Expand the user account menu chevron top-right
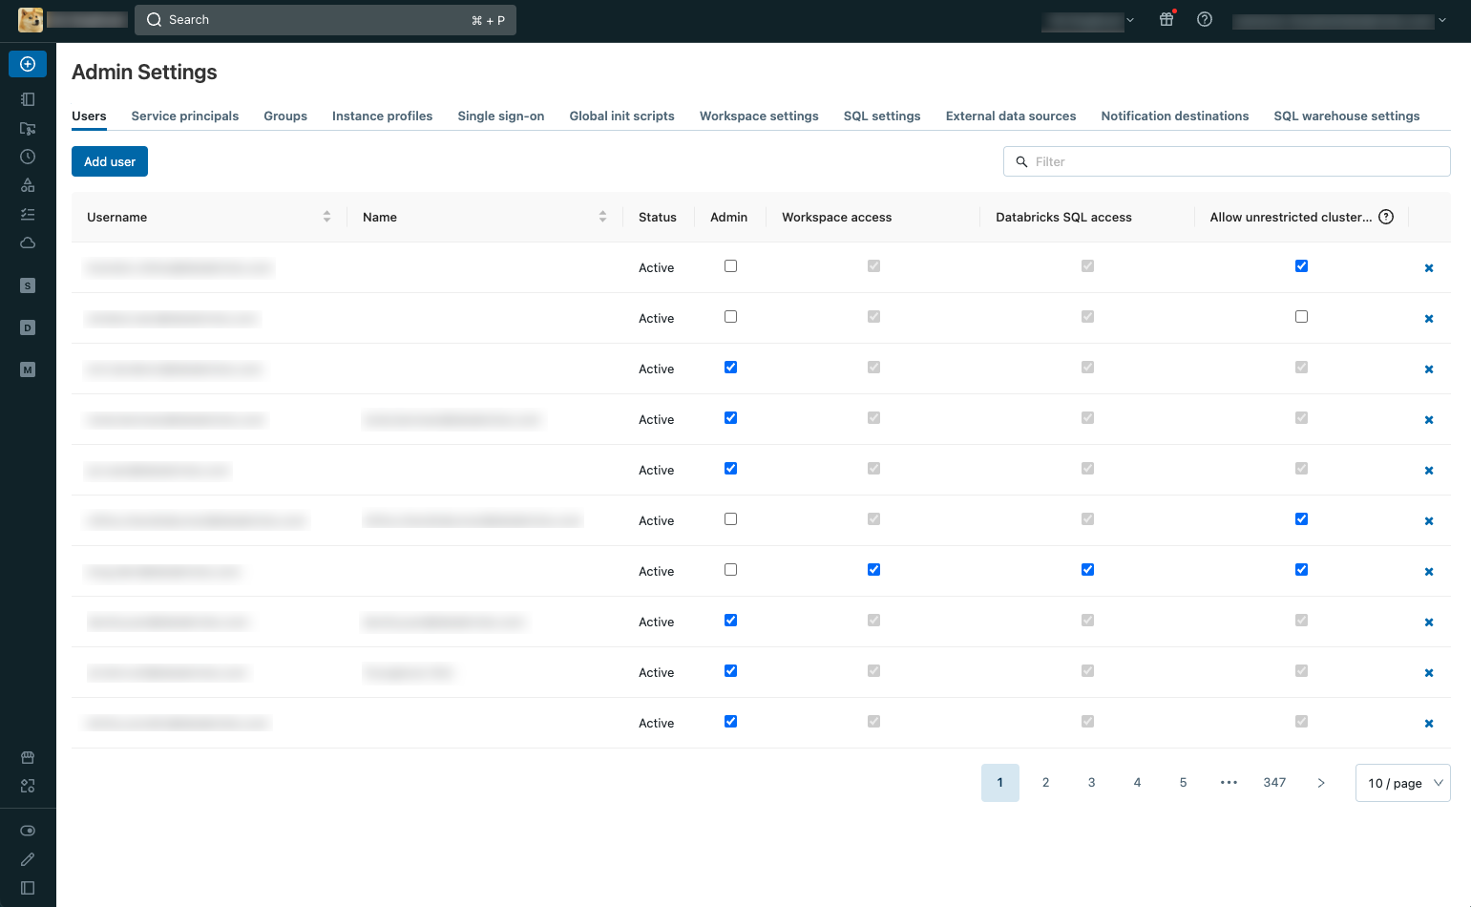The height and width of the screenshot is (907, 1471). 1441,20
